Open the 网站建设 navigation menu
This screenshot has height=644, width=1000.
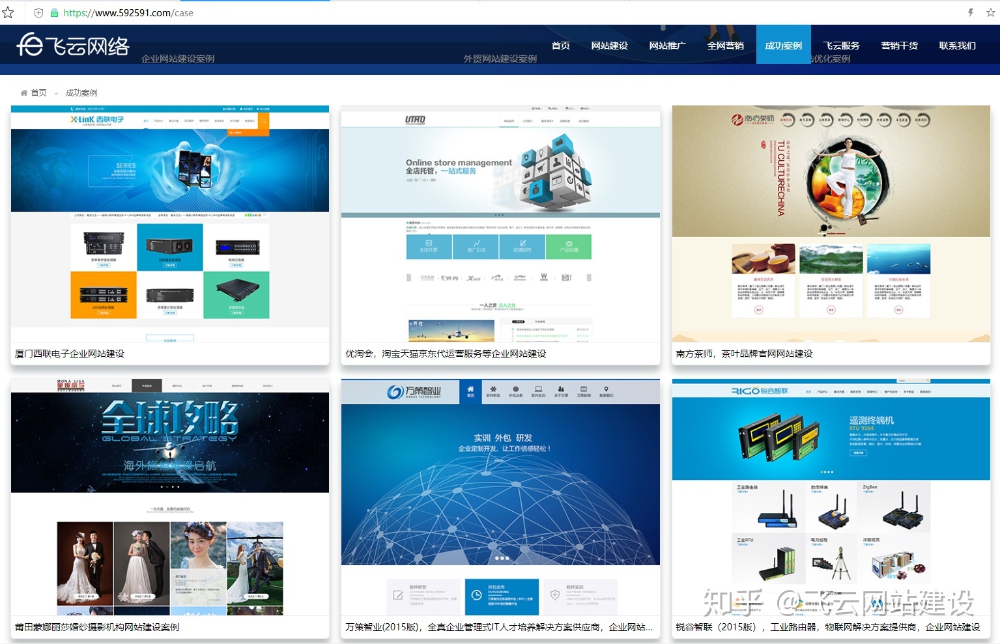(x=609, y=46)
